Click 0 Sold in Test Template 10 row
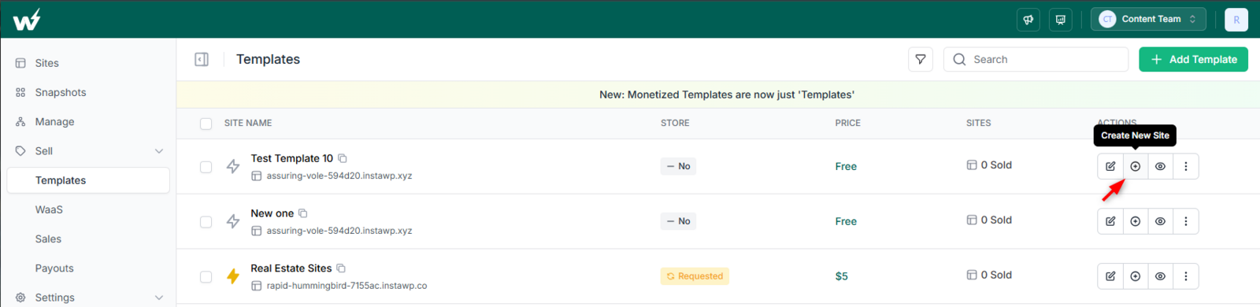Viewport: 1260px width, 307px height. (x=989, y=165)
